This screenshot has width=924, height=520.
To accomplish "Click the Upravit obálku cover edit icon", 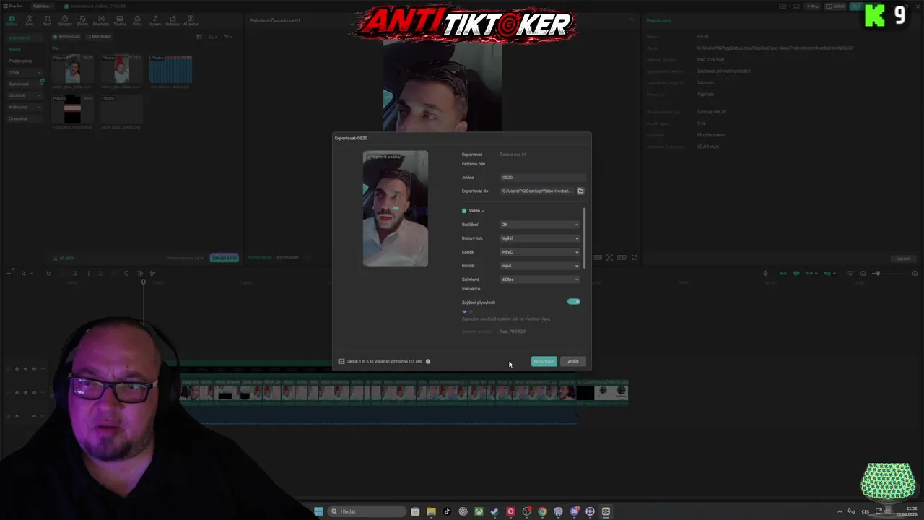I will [x=370, y=157].
